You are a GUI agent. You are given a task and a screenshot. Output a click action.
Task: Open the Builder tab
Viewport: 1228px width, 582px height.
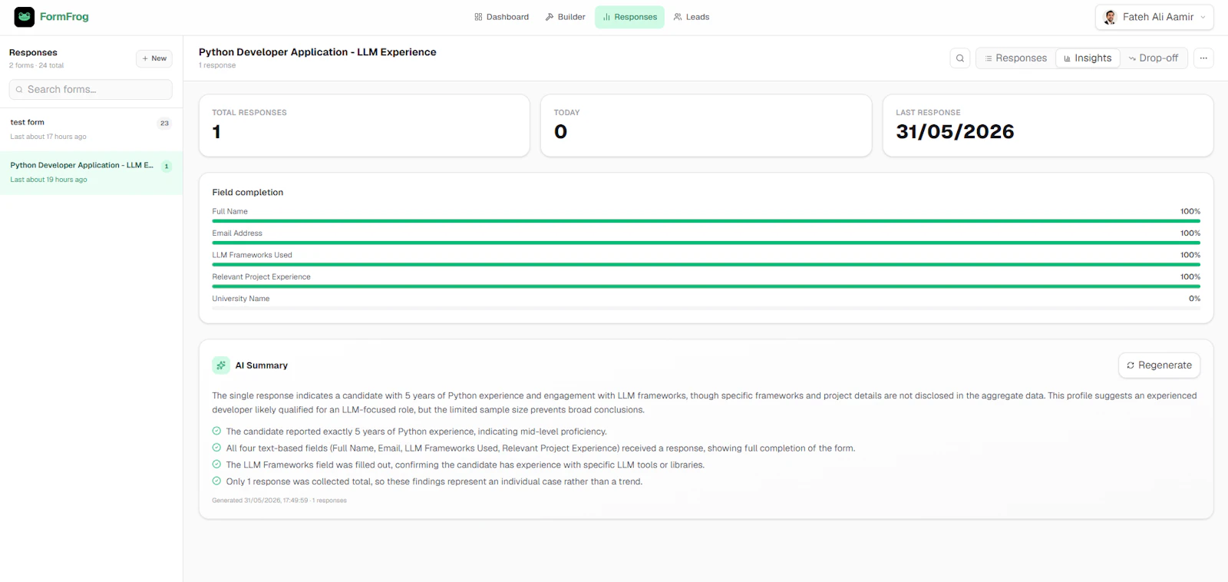point(565,17)
